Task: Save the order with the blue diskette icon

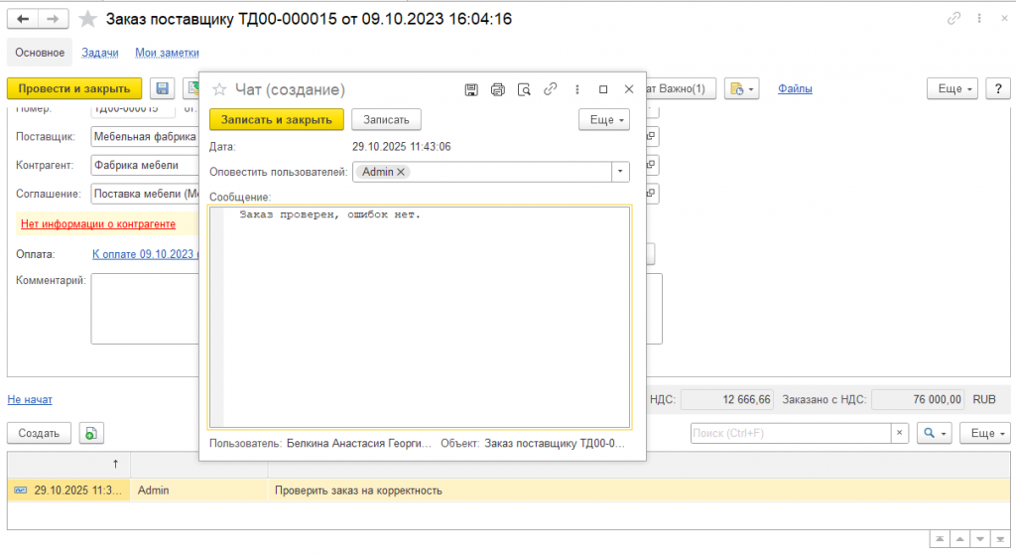Action: point(163,88)
